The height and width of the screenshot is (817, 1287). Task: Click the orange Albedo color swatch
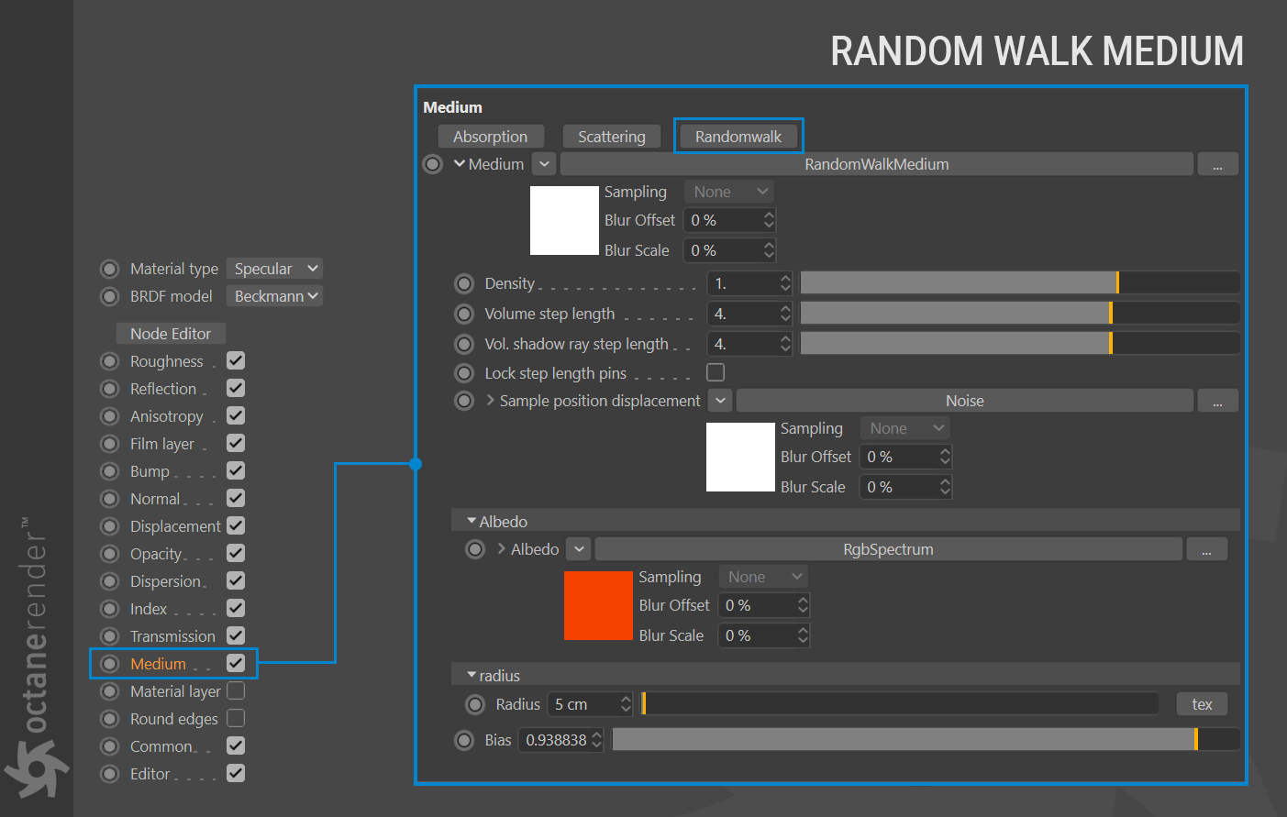tap(598, 605)
